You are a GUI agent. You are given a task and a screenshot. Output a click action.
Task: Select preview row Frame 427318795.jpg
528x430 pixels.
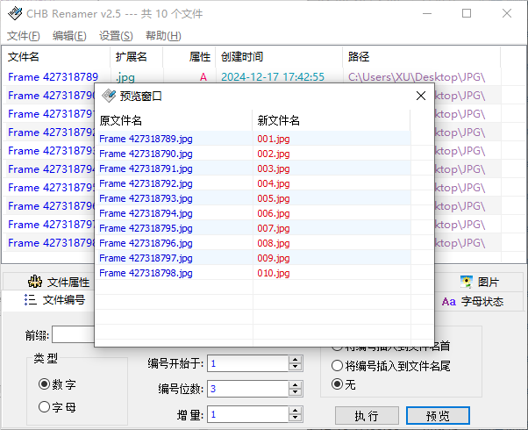(146, 228)
